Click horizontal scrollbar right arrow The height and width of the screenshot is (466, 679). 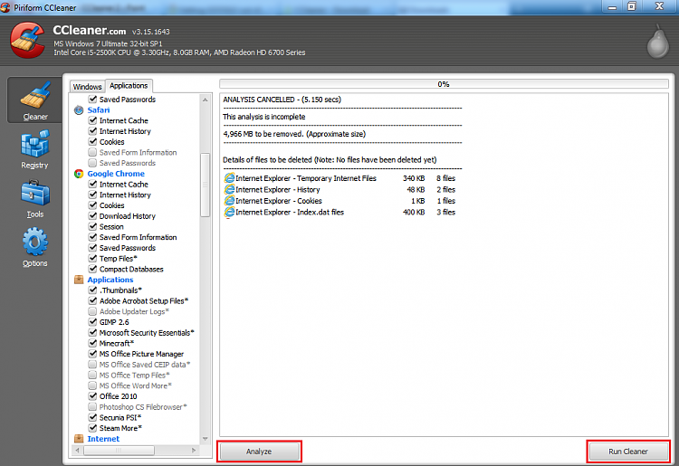click(194, 451)
